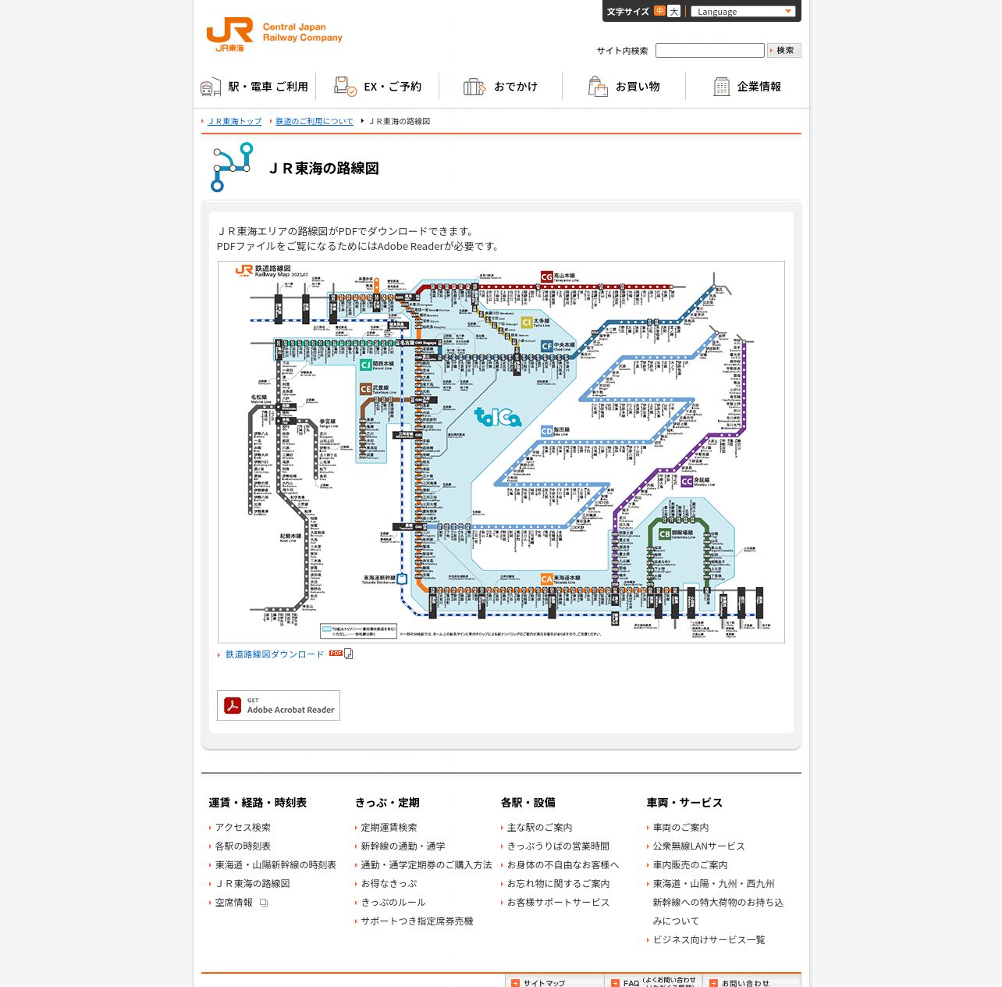Click the train icon beside 駅・電車
Screen dimensions: 1002x987
point(211,87)
